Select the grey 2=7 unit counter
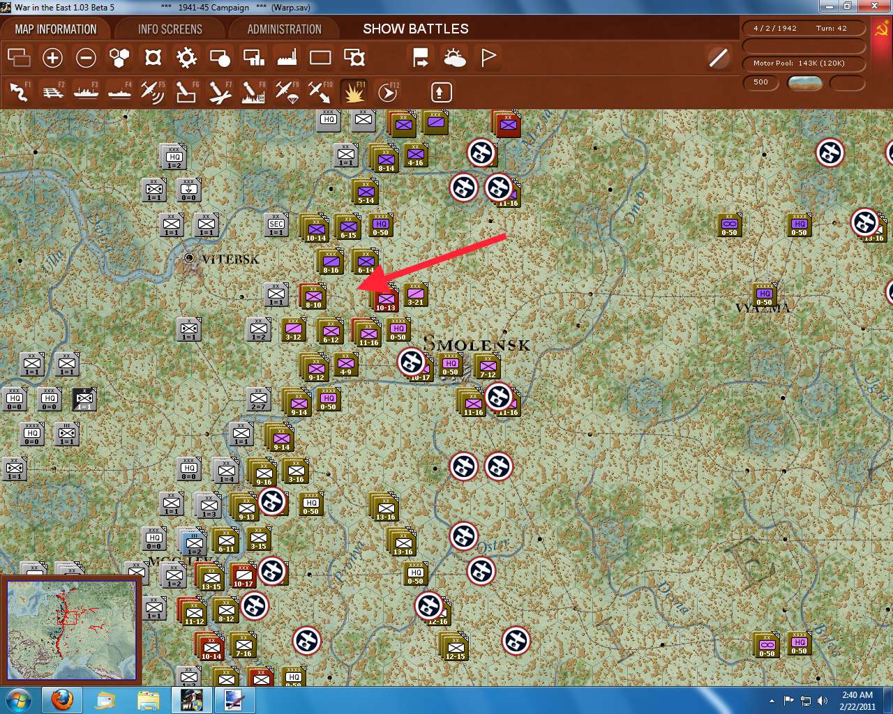Image resolution: width=893 pixels, height=714 pixels. click(x=259, y=399)
